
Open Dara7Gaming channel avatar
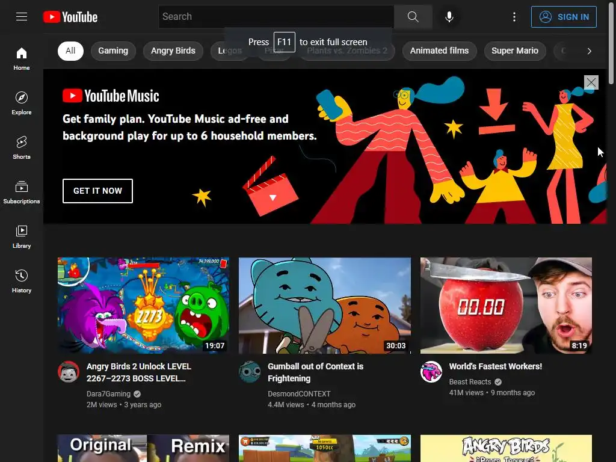coord(69,372)
